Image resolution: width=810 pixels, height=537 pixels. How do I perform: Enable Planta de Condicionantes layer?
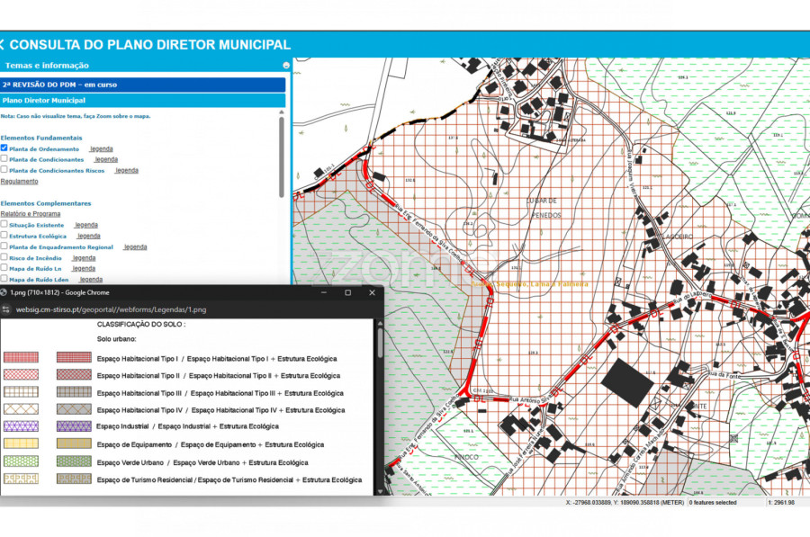click(4, 159)
